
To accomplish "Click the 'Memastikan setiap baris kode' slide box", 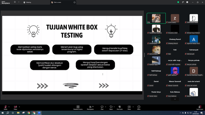I will coord(30,50).
